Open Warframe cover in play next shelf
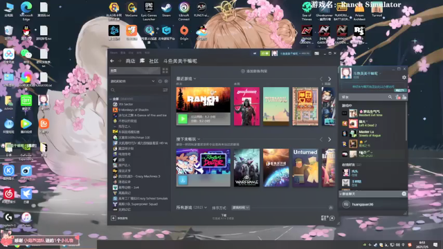The width and height of the screenshot is (443, 249). [246, 167]
